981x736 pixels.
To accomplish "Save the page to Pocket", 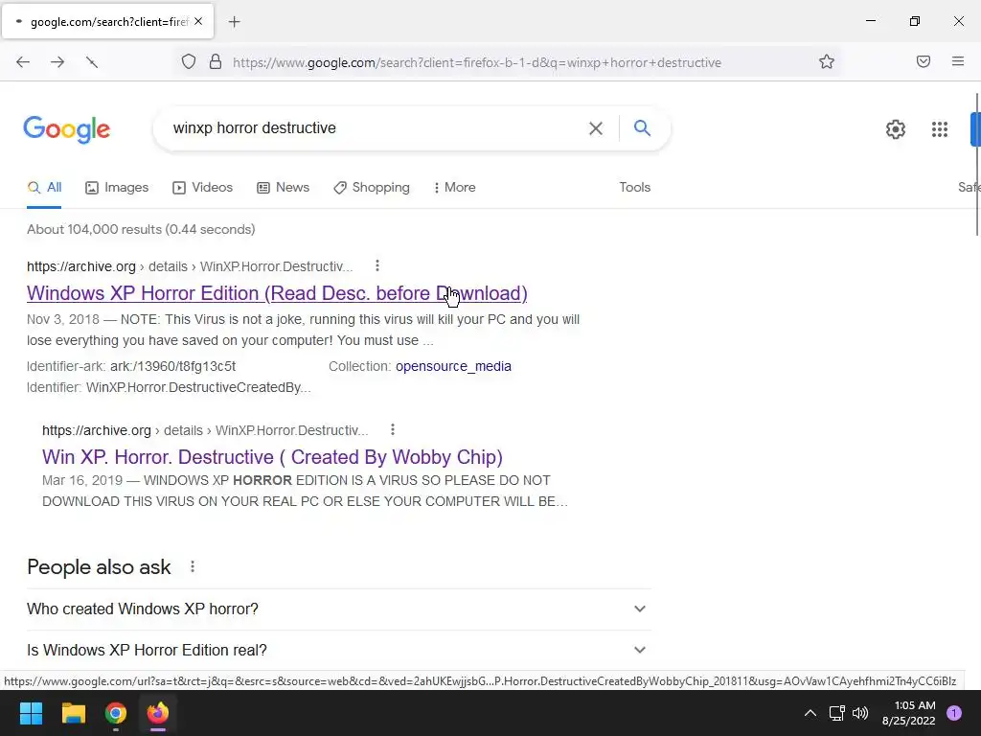I will coord(924,61).
